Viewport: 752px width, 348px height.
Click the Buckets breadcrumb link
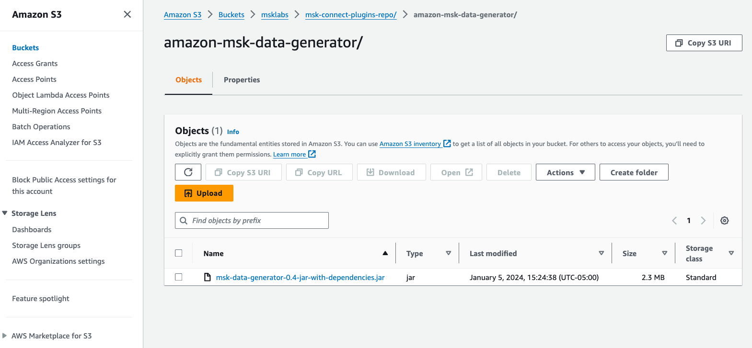[x=231, y=15]
